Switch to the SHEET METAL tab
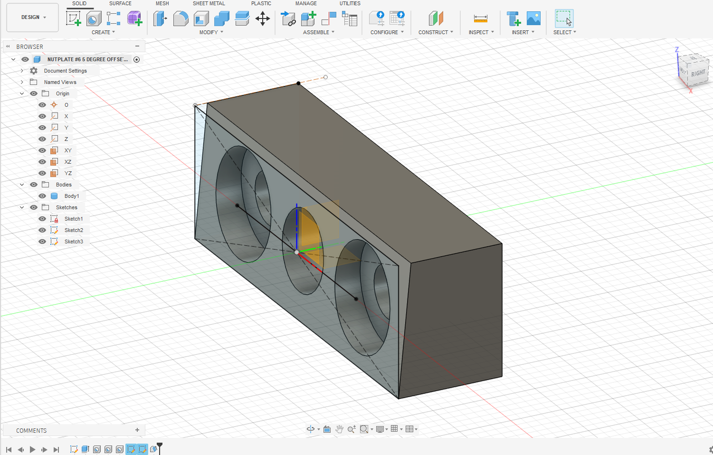This screenshot has width=713, height=455. (x=209, y=3)
